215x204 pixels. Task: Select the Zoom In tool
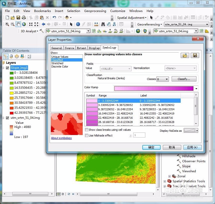[7, 24]
